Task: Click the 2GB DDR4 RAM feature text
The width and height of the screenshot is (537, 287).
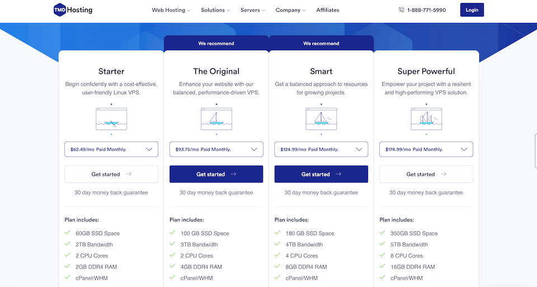Action: pos(96,267)
